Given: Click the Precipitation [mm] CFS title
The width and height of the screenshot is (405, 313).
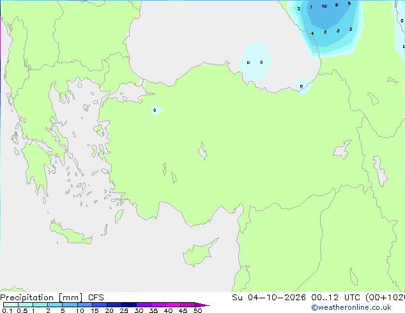Looking at the screenshot, I should pos(52,298).
